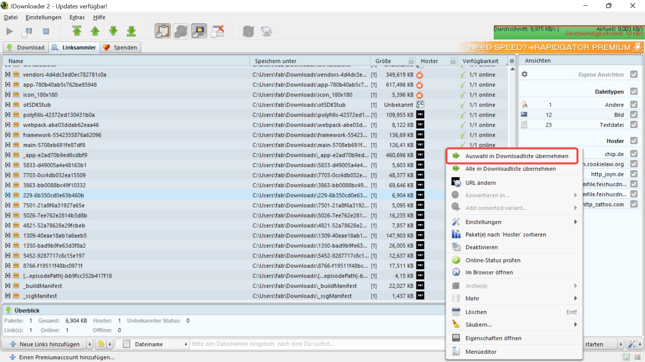
Task: Uncheck the chip.de hoster filter
Action: [x=634, y=154]
